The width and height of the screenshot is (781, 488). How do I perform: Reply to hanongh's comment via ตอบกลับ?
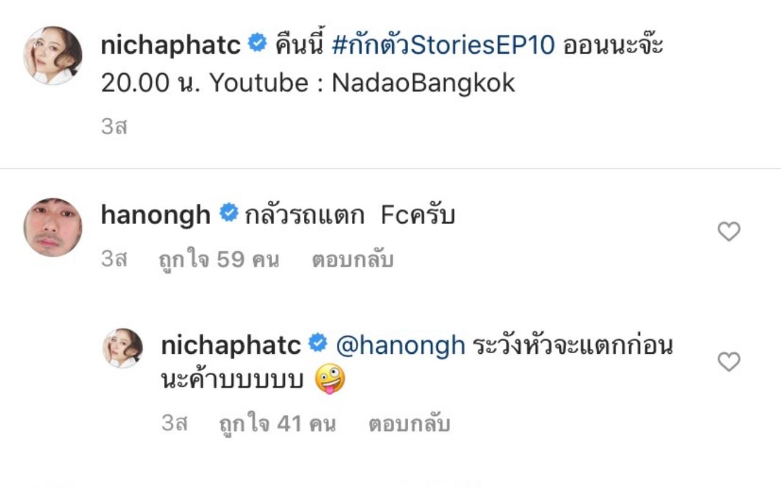pos(352,260)
